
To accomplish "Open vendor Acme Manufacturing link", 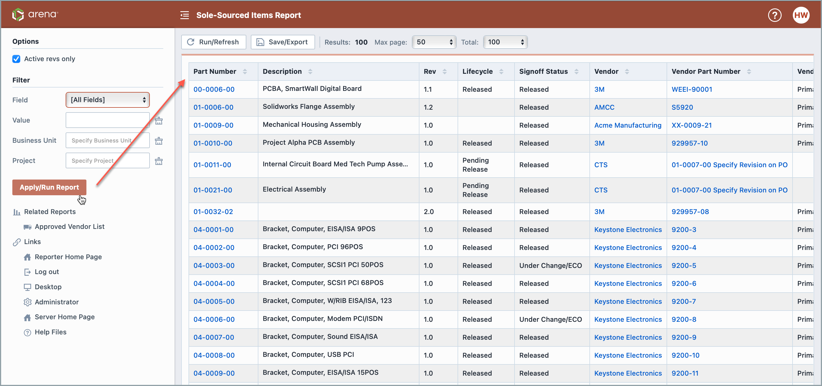I will [x=628, y=125].
